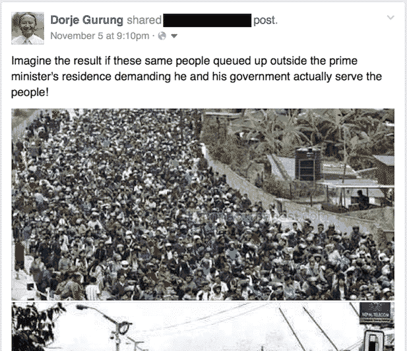Open the original shared 'post.' link
Viewport: 407px width, 351px height.
click(265, 20)
